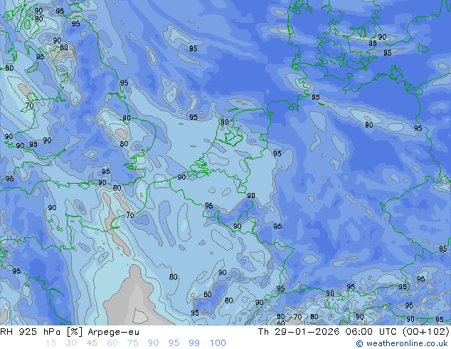The height and width of the screenshot is (349, 451).
Task: Select legend value 100 in colour scale
Action: tap(218, 343)
